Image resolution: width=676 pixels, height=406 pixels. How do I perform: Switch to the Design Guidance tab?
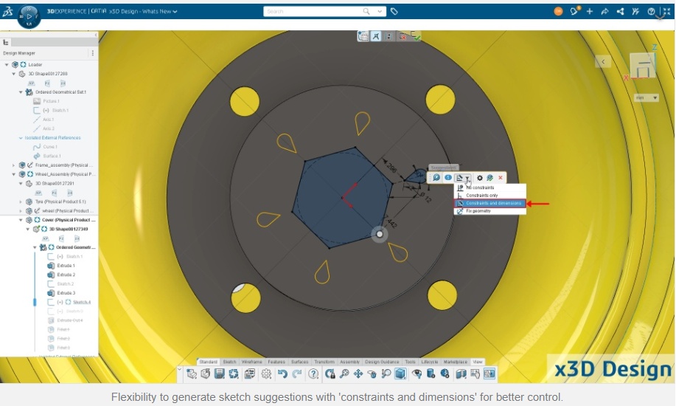(x=382, y=362)
